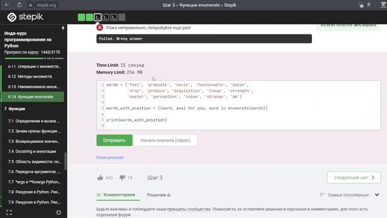The image size is (387, 218).
Task: Enter fullscreen with the sidebar corner icon
Action: [x=9, y=213]
